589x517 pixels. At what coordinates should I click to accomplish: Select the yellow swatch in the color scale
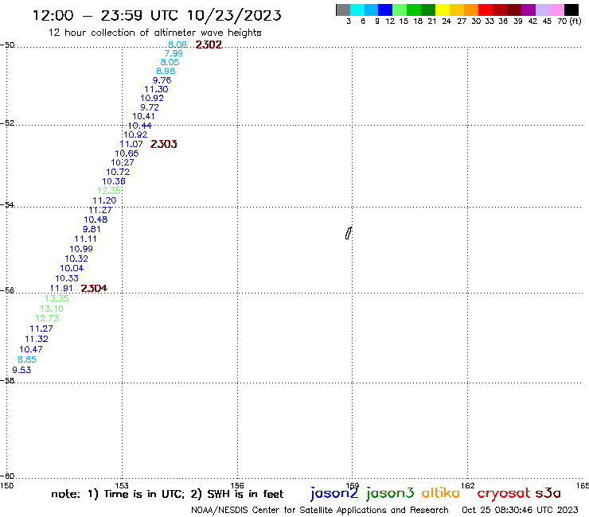(443, 10)
